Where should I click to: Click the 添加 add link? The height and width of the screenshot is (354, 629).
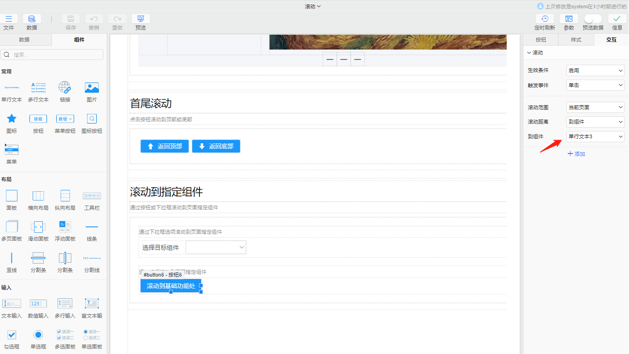coord(576,154)
